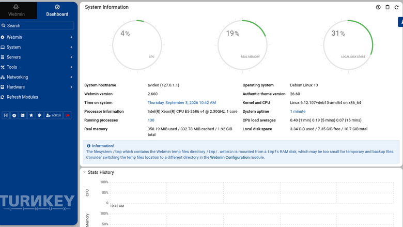Image resolution: width=403 pixels, height=227 pixels.
Task: Expand the Hardware menu category
Action: (37, 87)
